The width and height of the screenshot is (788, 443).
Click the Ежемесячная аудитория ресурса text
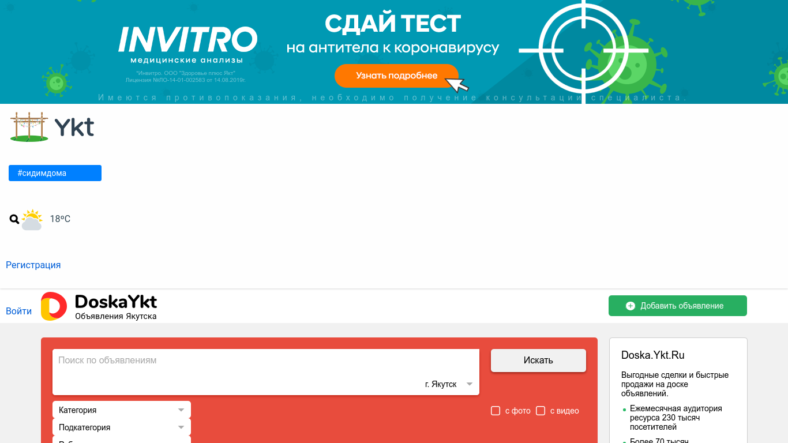(x=676, y=418)
